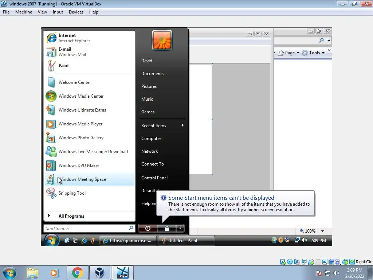Click the power sleep button
This screenshot has height=280, width=373.
148,228
